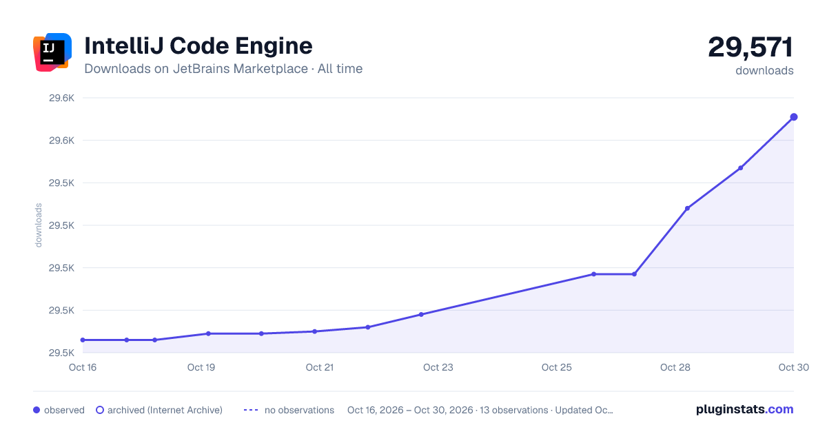This screenshot has height=434, width=827.
Task: Click the dashed 'no observations' legend line
Action: pyautogui.click(x=251, y=410)
